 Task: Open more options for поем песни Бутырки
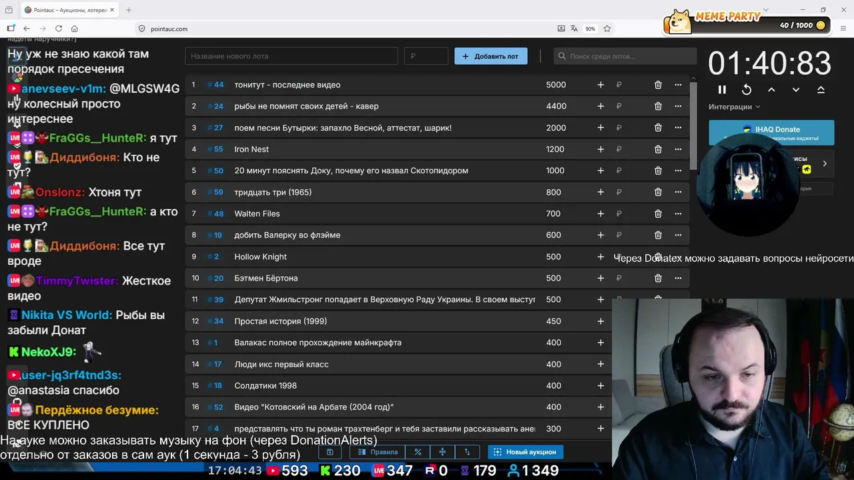tap(678, 127)
